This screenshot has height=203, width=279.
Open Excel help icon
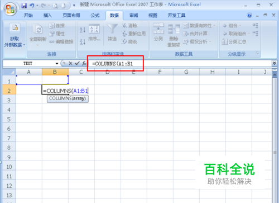click(x=249, y=15)
